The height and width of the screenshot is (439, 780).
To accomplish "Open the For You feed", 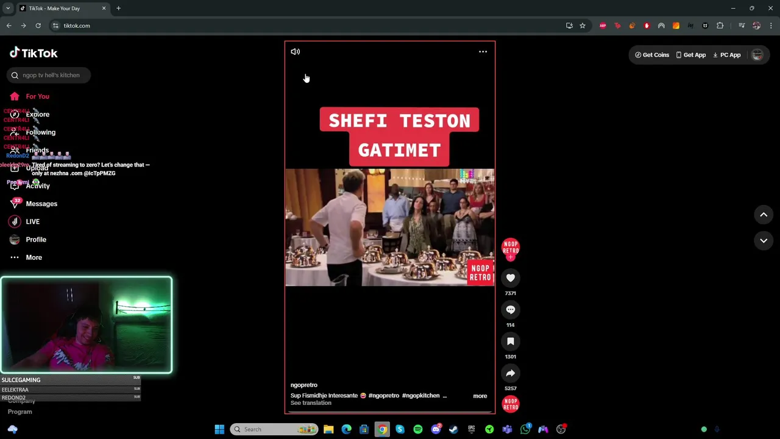I will tap(37, 96).
